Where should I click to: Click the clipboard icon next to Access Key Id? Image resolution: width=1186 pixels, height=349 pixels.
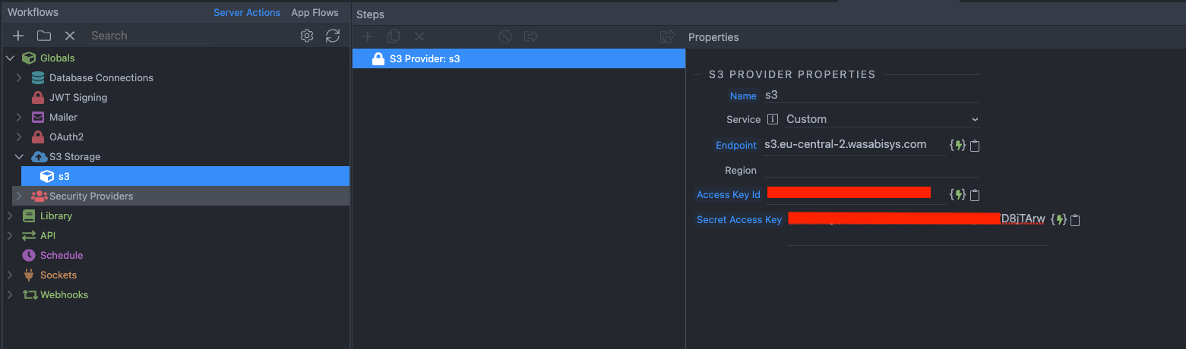[975, 195]
